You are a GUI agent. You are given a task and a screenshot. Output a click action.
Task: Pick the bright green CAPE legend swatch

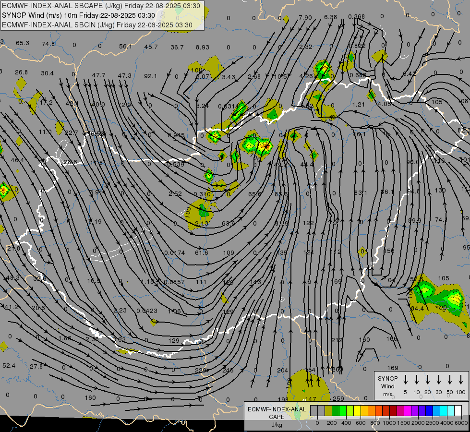click(343, 410)
